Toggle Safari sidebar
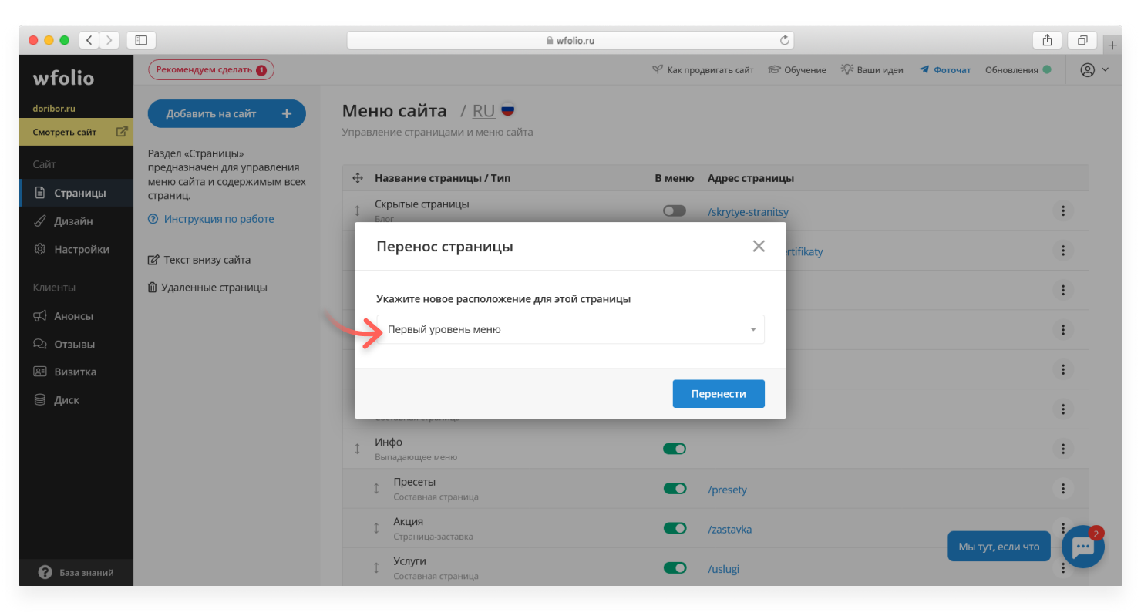The height and width of the screenshot is (616, 1141). 141,40
